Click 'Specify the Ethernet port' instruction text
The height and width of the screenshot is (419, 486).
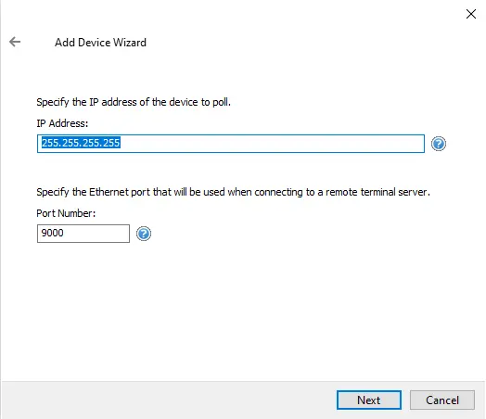tap(233, 192)
